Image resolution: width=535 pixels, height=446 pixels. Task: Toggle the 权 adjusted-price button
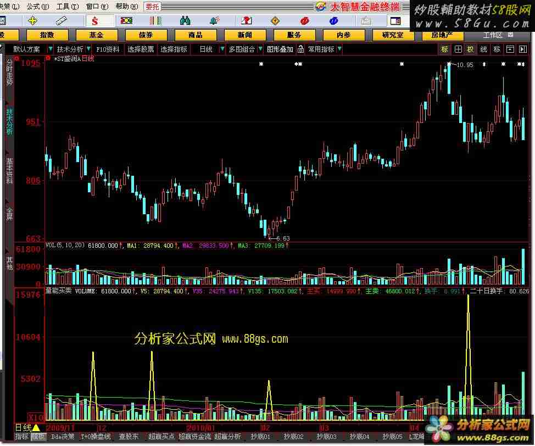pyautogui.click(x=471, y=49)
